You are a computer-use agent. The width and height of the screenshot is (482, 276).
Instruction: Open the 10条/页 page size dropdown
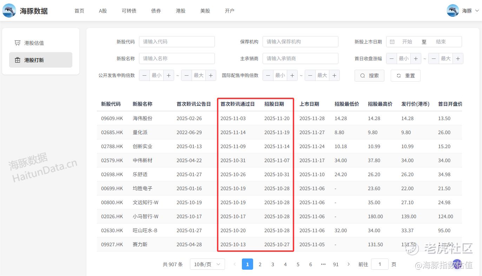coord(207,264)
